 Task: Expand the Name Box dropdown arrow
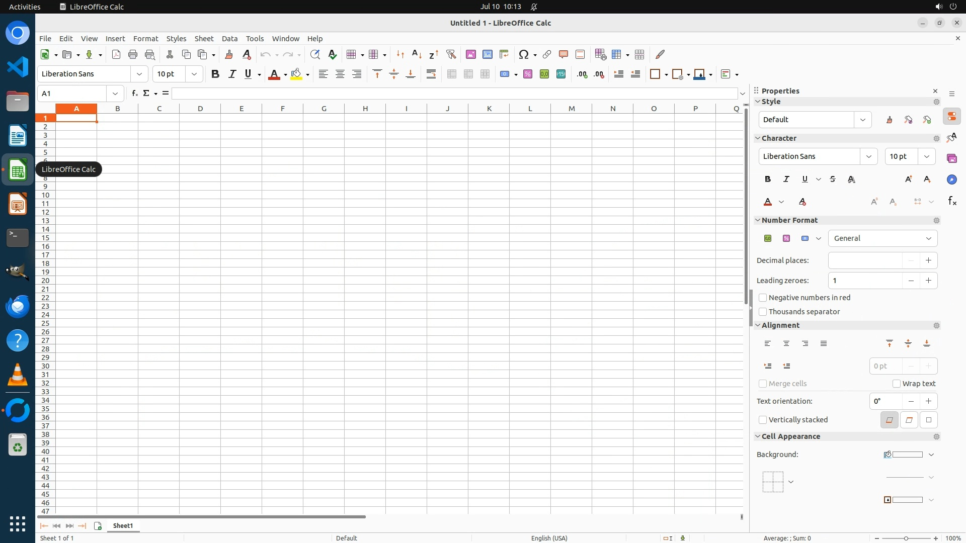click(x=115, y=94)
